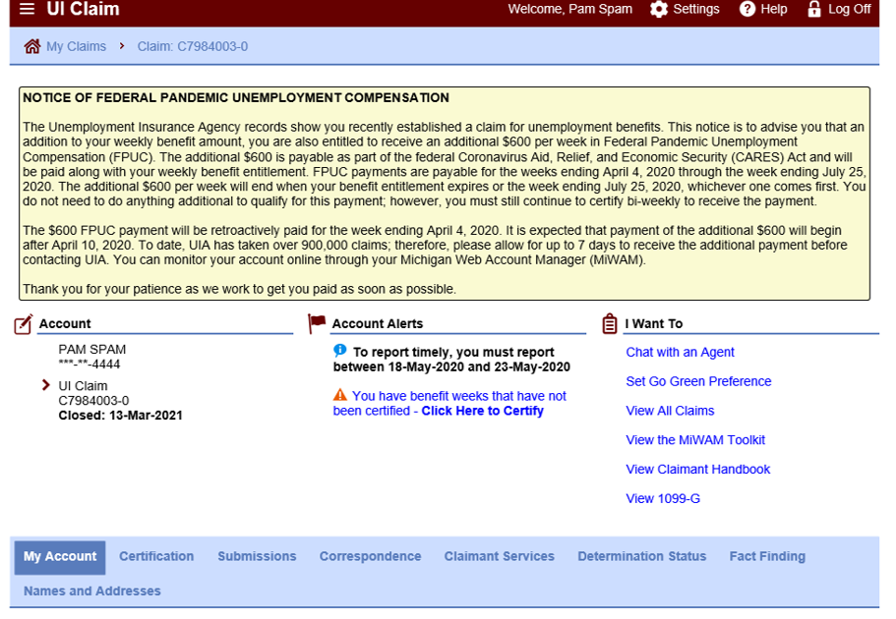Viewport: 896px width, 619px height.
Task: Open My Claims breadcrumb link
Action: point(76,46)
